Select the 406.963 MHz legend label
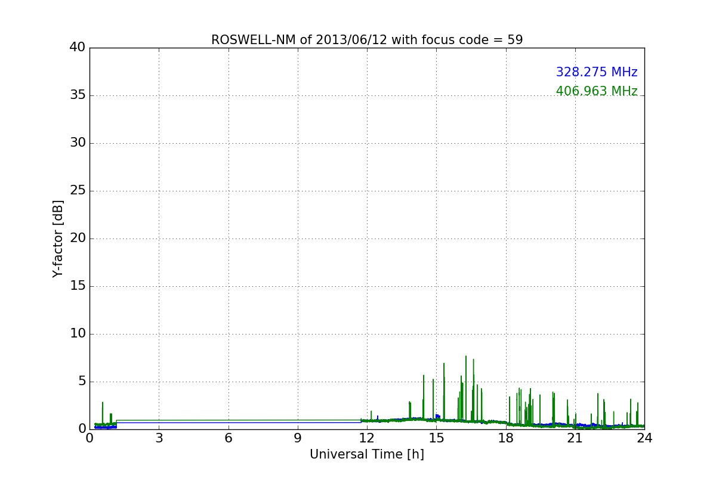716x477 pixels. point(597,91)
